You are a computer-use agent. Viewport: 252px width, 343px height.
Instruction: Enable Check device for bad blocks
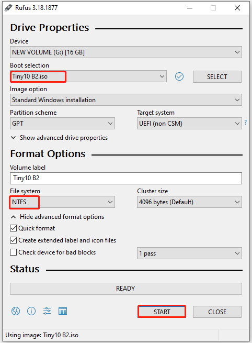13,252
